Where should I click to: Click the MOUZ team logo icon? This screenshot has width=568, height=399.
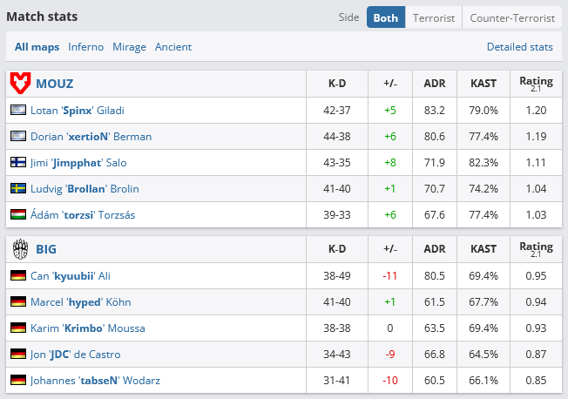pyautogui.click(x=19, y=84)
